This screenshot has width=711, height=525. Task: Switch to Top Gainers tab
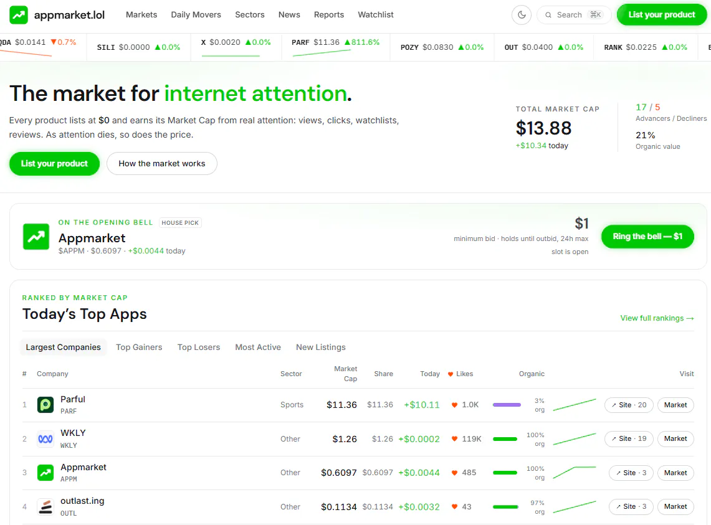coord(139,348)
